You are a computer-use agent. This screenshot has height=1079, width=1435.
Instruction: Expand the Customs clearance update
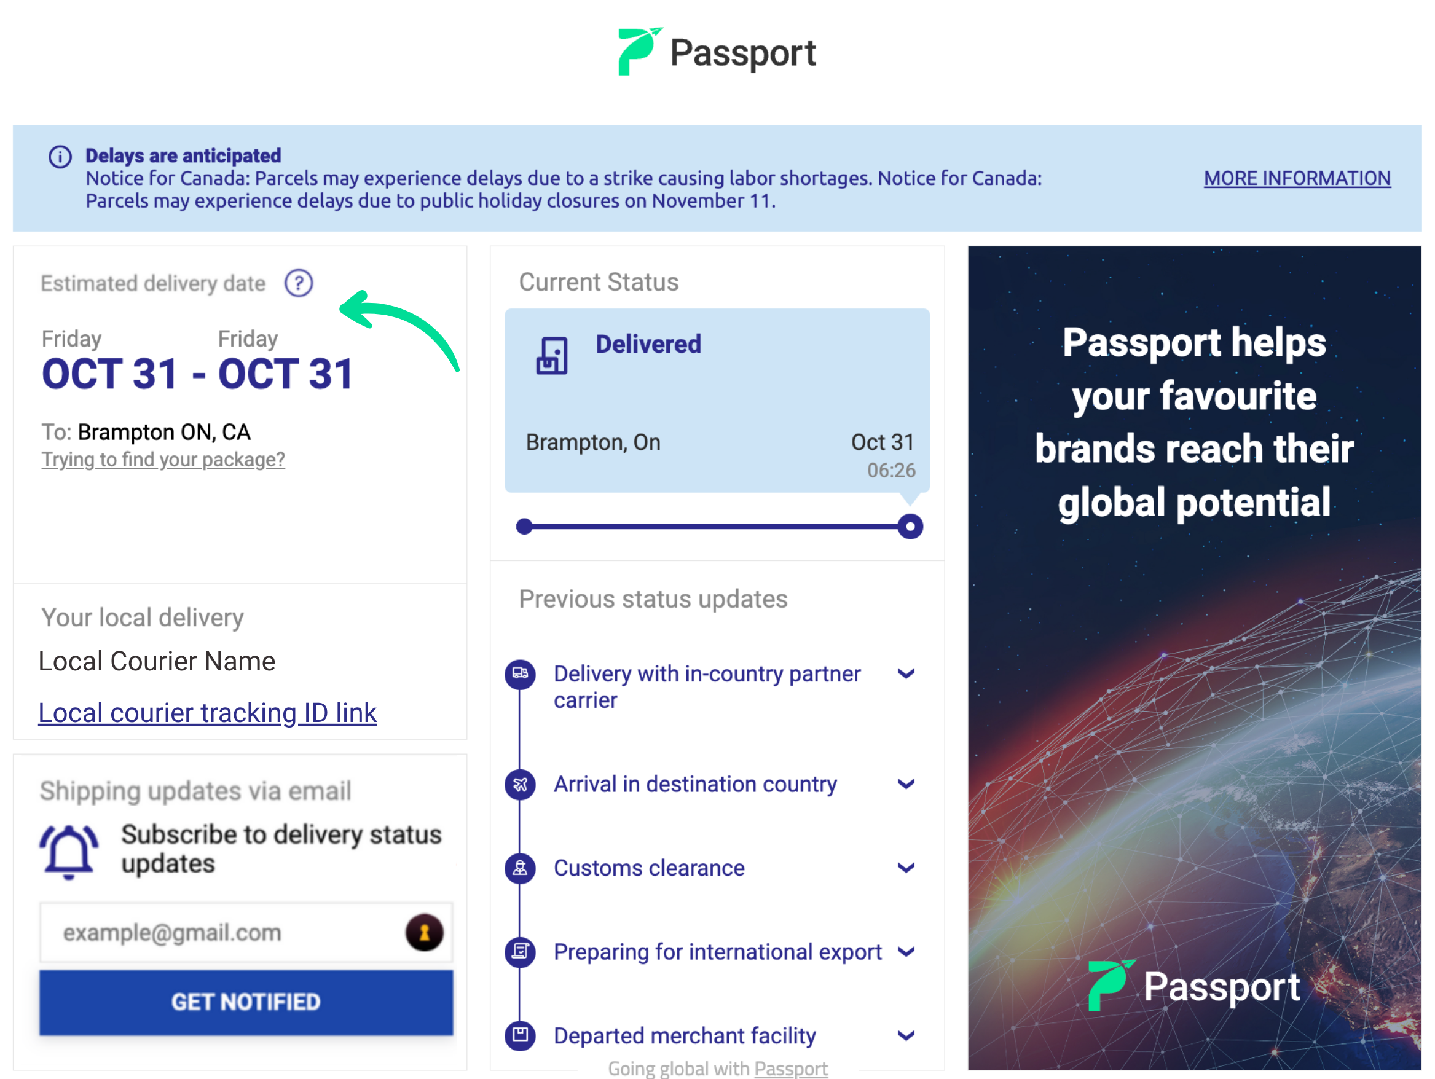click(906, 868)
